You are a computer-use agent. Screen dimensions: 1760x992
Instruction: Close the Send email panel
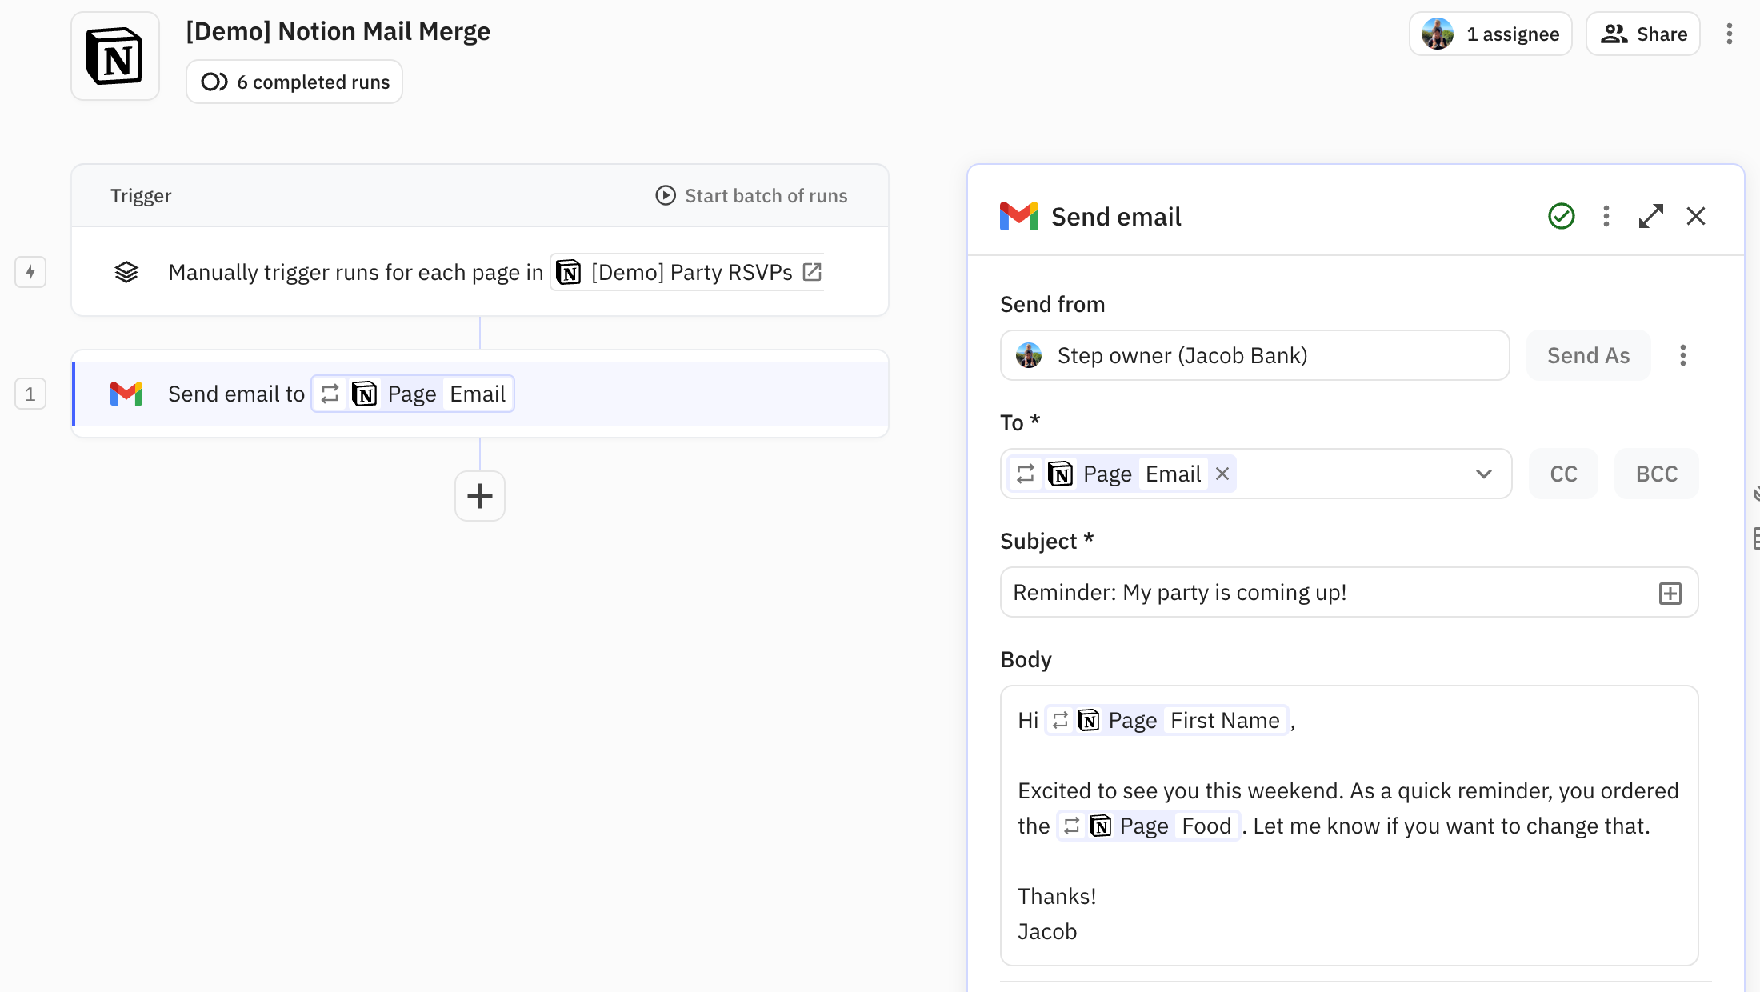[1695, 216]
